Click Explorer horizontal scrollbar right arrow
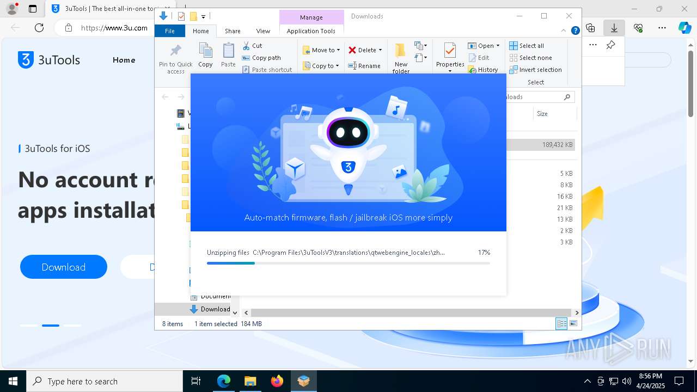The width and height of the screenshot is (697, 392). pos(577,313)
